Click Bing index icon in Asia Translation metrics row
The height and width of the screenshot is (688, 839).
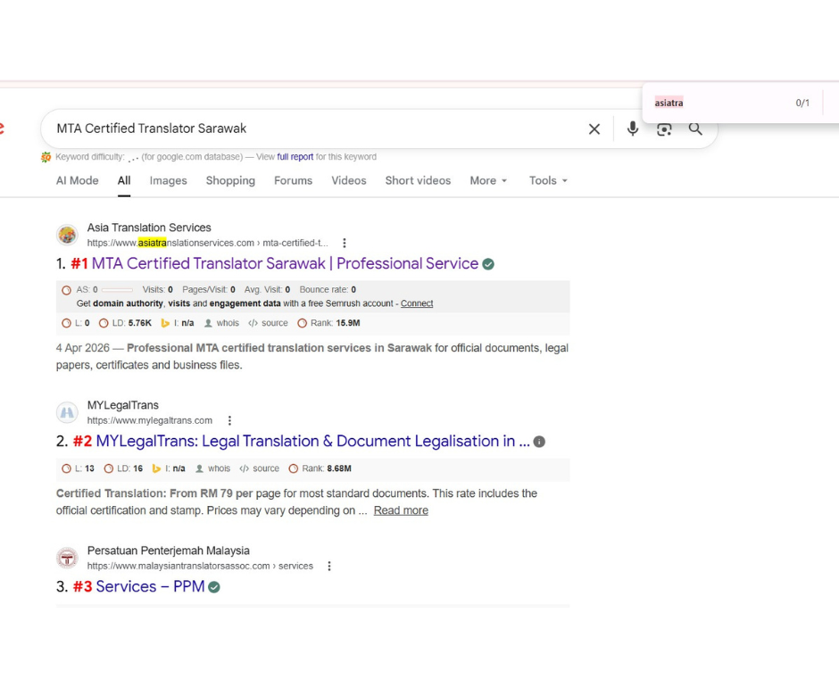(165, 323)
